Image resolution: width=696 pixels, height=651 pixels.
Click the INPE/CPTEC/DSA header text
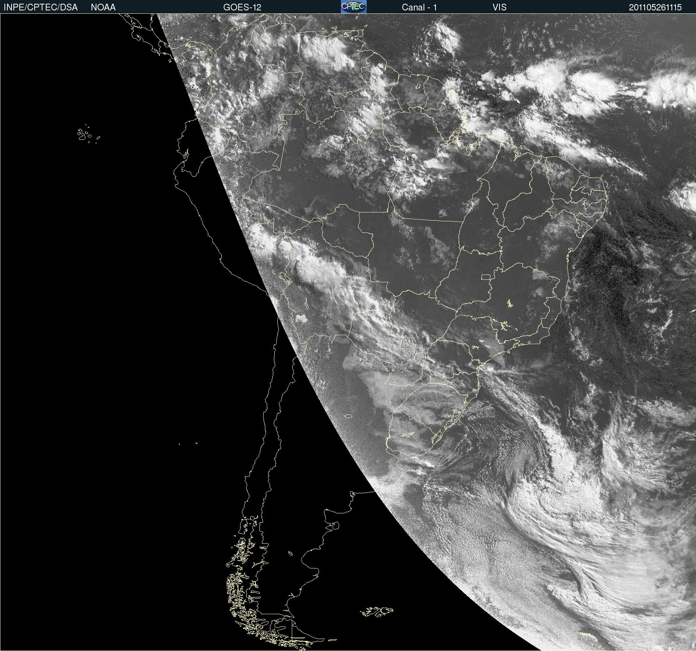(41, 7)
